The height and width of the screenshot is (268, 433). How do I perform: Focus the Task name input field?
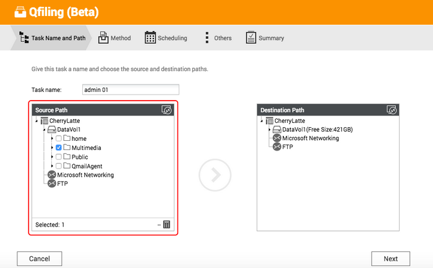click(131, 90)
